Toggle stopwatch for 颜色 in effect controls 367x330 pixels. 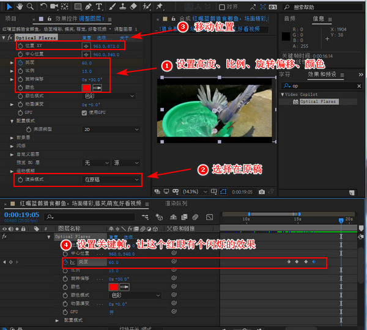click(20, 87)
